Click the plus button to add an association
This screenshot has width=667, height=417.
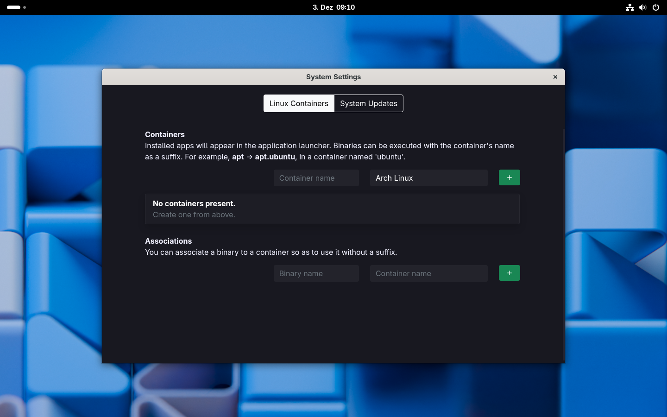(x=509, y=273)
